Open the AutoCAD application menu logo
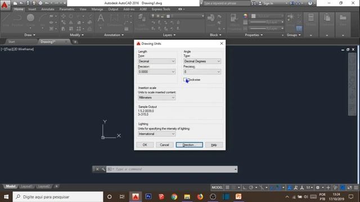The image size is (360, 202). click(x=4, y=5)
